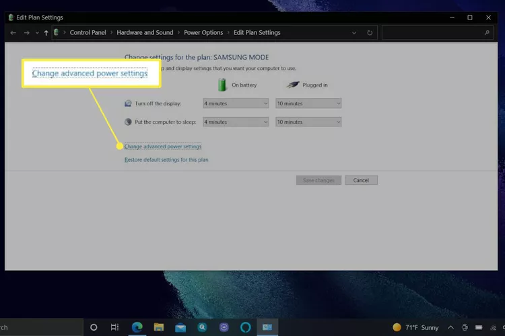Minimize the Edit Plan Settings window

coord(452,17)
